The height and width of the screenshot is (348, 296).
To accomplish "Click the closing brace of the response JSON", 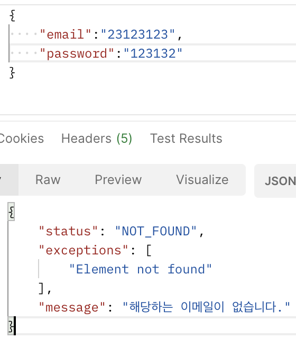I will 11,326.
